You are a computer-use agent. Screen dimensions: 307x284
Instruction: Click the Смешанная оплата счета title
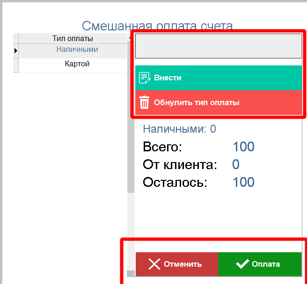pos(157,26)
